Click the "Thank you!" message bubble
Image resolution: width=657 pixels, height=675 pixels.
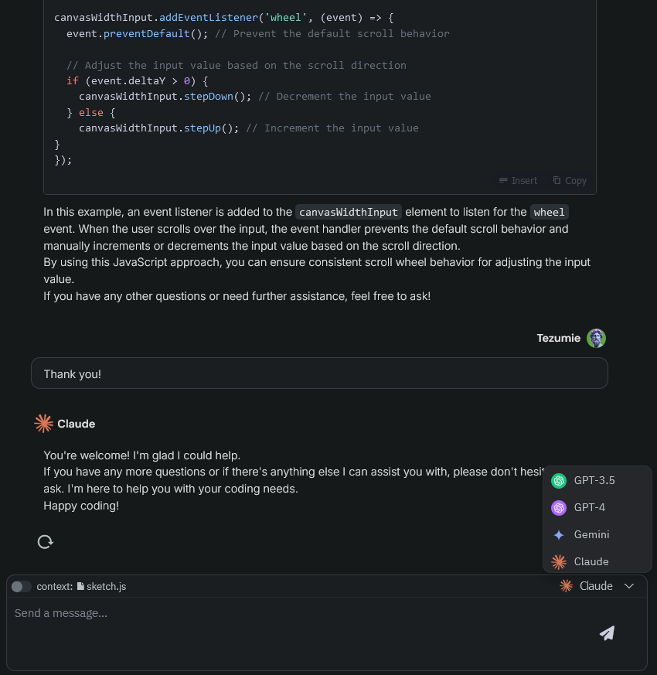tap(319, 373)
